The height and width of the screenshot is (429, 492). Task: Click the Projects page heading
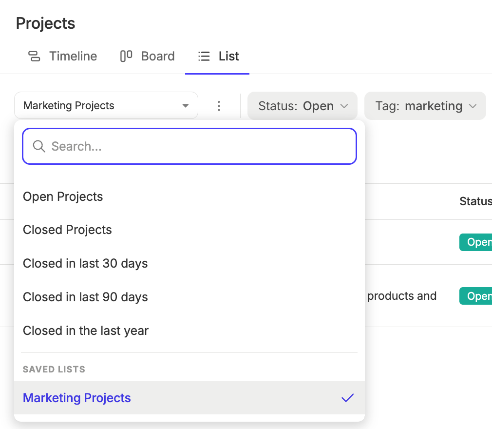pos(45,23)
